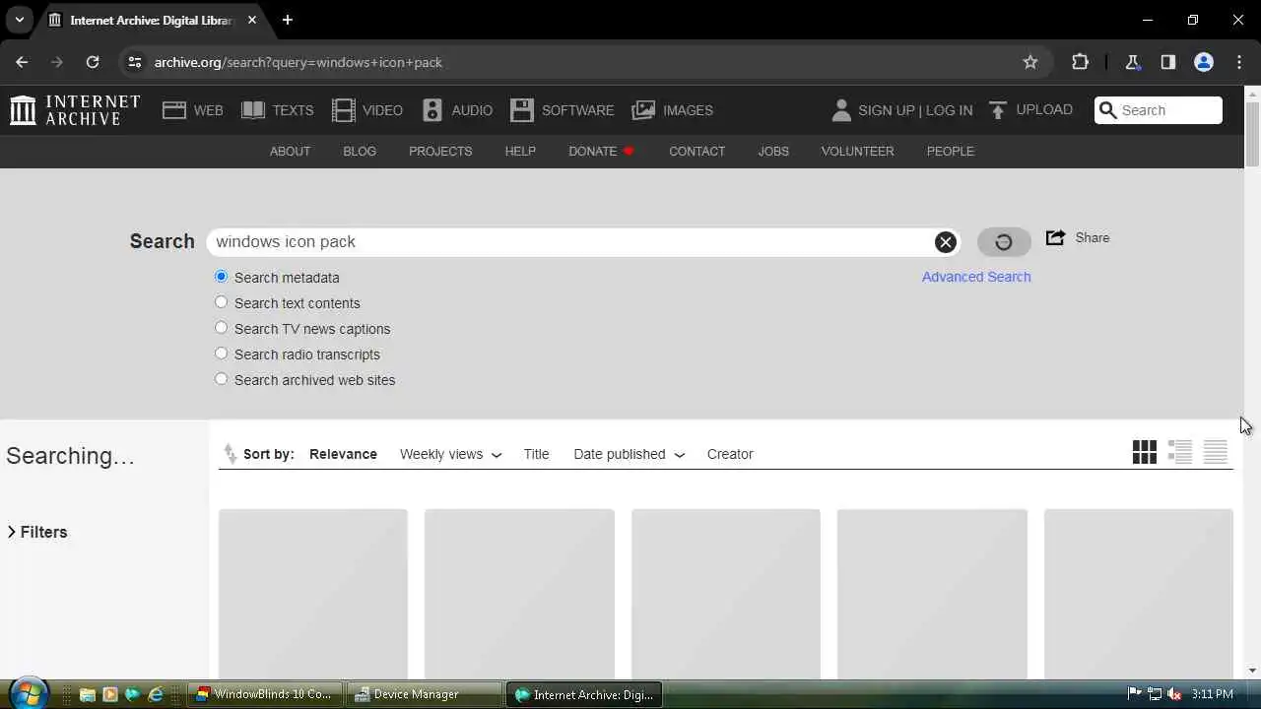Sort results by Title
This screenshot has height=709, width=1261.
click(x=536, y=454)
